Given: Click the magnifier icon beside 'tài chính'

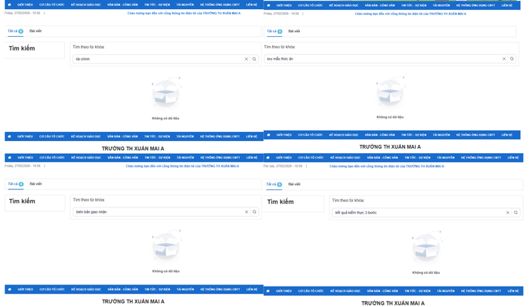Looking at the screenshot, I should tap(255, 59).
